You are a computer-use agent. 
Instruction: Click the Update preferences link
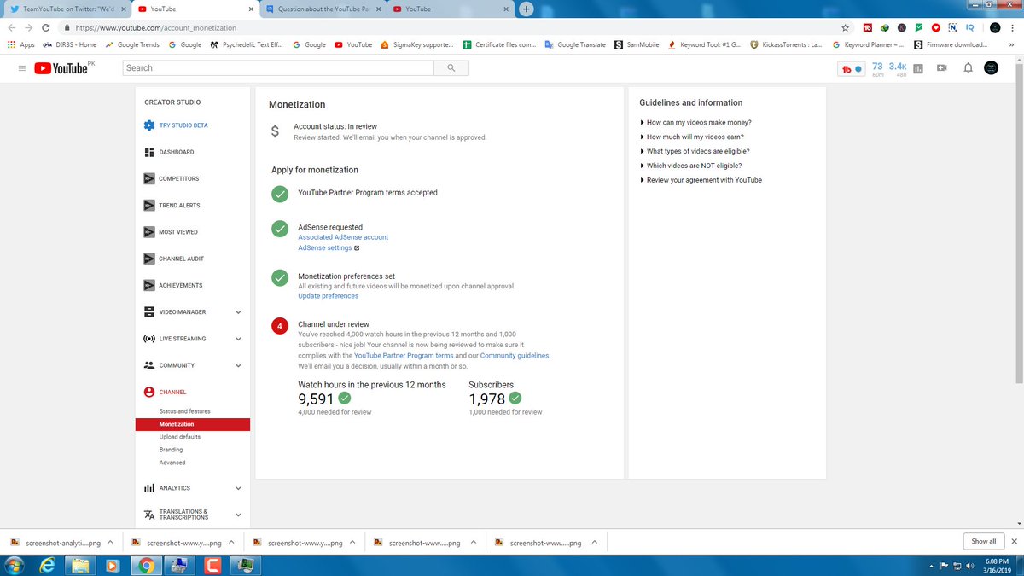click(328, 296)
